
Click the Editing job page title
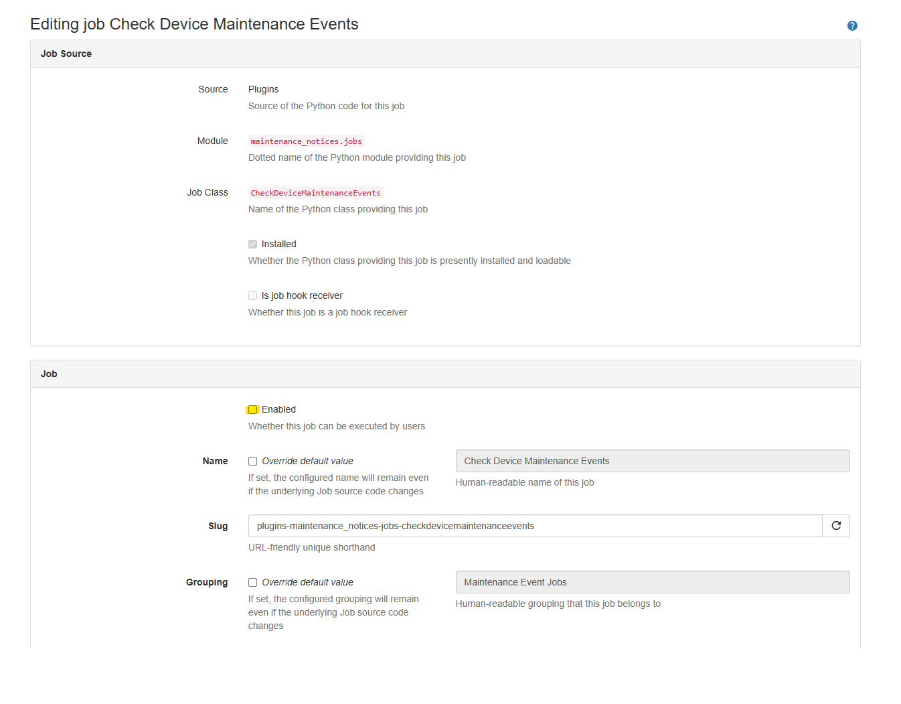point(194,24)
